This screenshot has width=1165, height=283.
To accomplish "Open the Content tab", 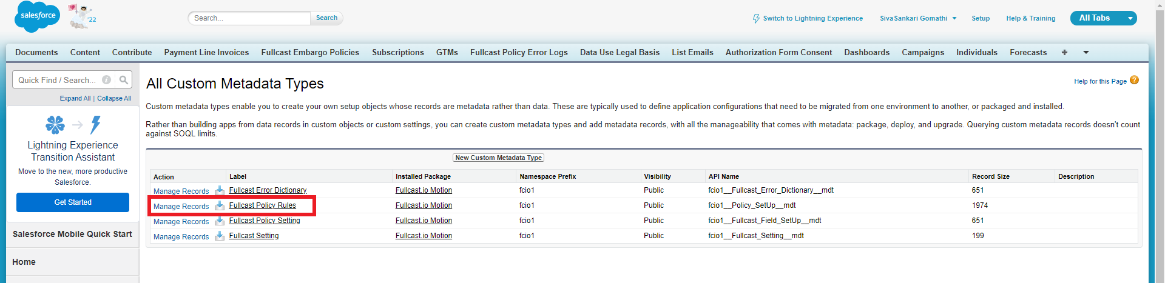I will click(85, 52).
